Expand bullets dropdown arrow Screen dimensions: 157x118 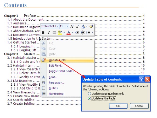[92, 32]
